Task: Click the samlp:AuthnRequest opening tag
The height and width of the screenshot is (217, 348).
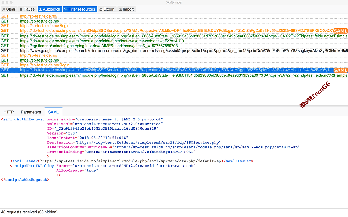Action: pyautogui.click(x=23, y=119)
